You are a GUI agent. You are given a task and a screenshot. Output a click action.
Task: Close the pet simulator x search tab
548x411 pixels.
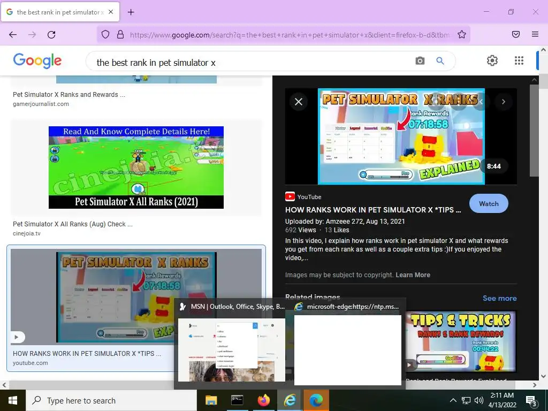pyautogui.click(x=110, y=12)
